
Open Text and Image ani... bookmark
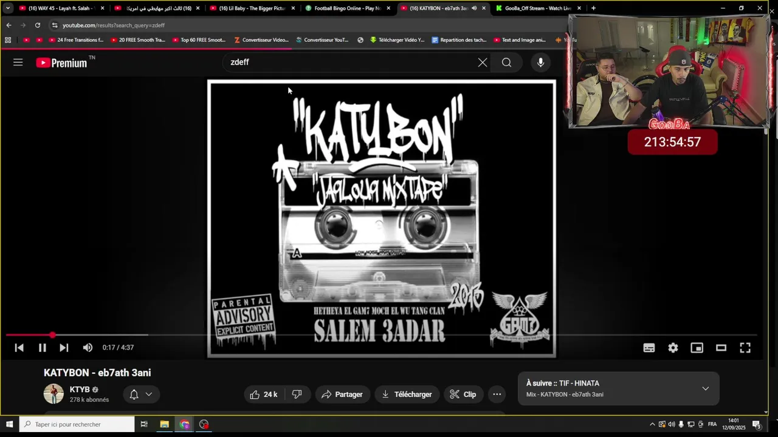coord(520,40)
